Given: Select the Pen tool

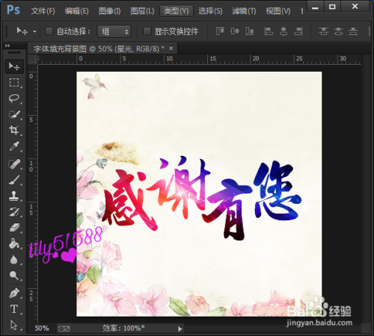Looking at the screenshot, I should (14, 293).
